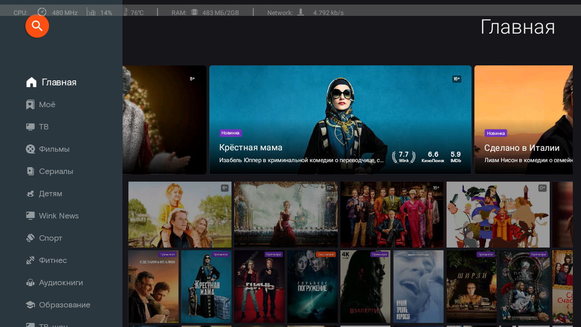Click the 480 MHz CPU frequency value

[65, 13]
